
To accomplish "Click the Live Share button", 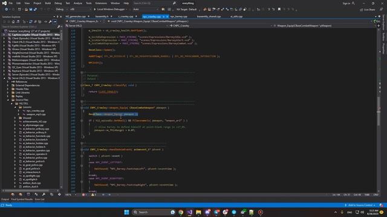I will tap(367, 10).
